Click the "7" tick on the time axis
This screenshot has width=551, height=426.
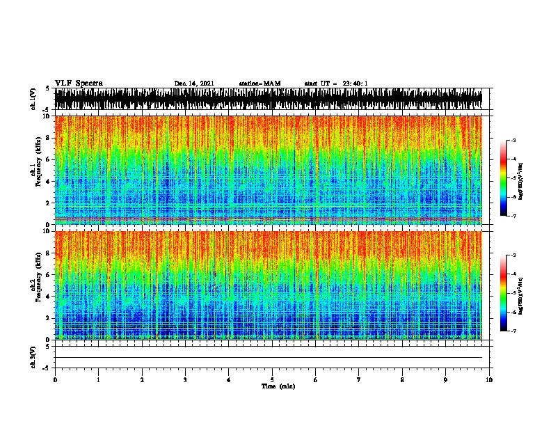click(359, 380)
